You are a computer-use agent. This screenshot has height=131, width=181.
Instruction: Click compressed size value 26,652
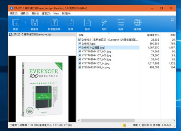coord(155,40)
